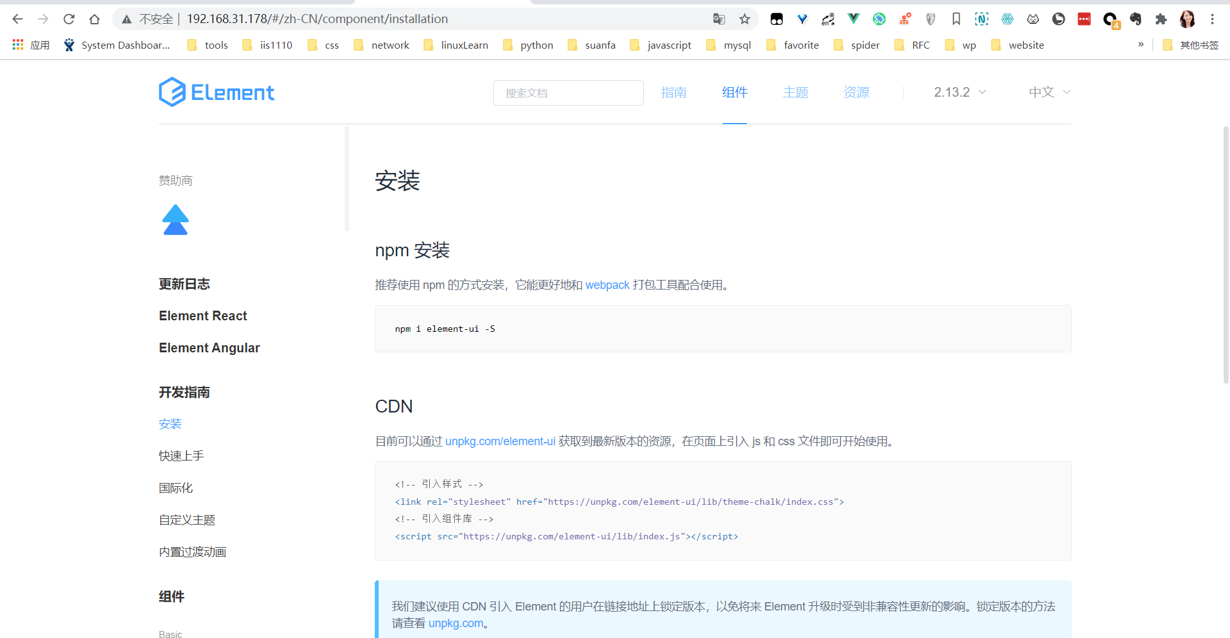The height and width of the screenshot is (638, 1230).
Task: Open the Tampermonkey extension
Action: click(776, 19)
